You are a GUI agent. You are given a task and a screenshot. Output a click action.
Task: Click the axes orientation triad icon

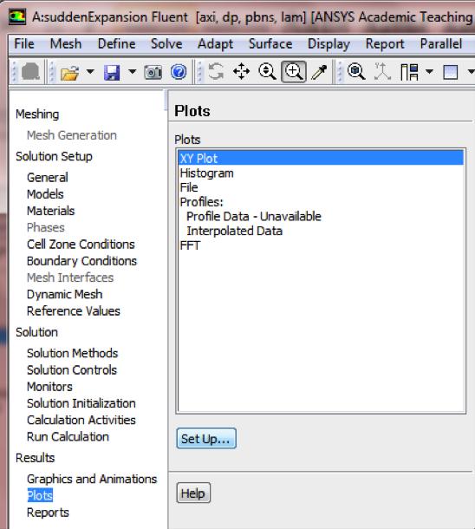click(x=382, y=71)
